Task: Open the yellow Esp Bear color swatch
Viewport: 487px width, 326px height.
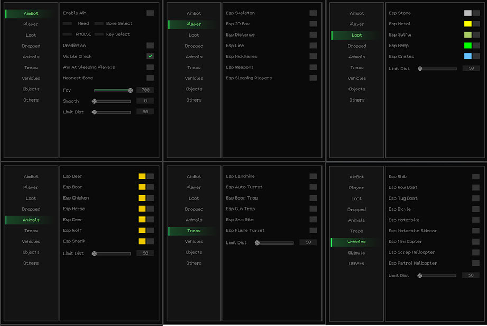Action: 142,176
